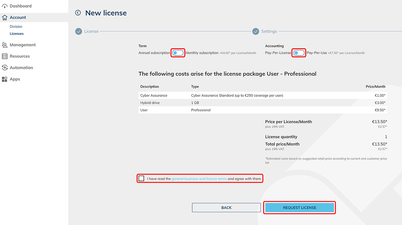402x225 pixels.
Task: Click the Apps grid icon
Action: point(5,79)
